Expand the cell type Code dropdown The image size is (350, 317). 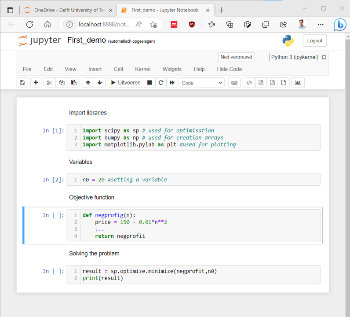point(202,82)
